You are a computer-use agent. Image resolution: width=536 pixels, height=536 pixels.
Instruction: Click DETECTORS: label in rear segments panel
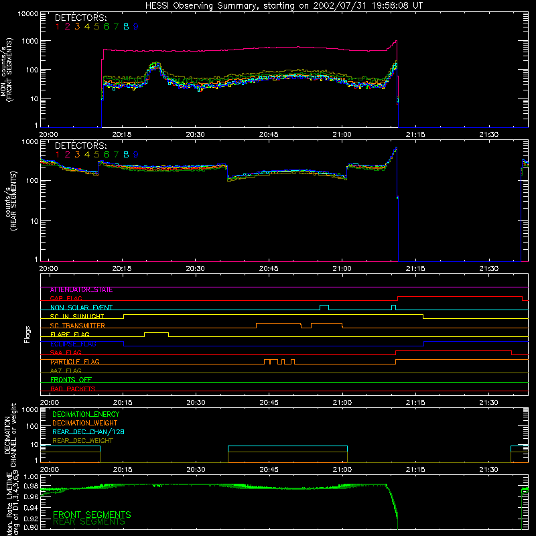click(81, 145)
